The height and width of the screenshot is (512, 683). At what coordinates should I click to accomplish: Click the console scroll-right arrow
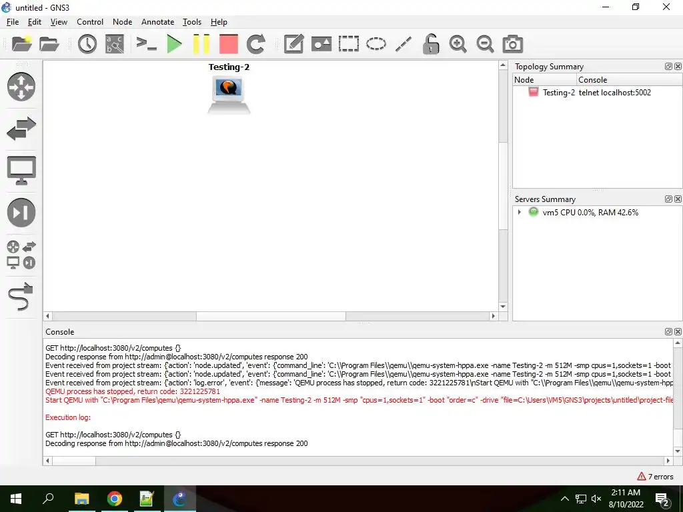tap(668, 461)
